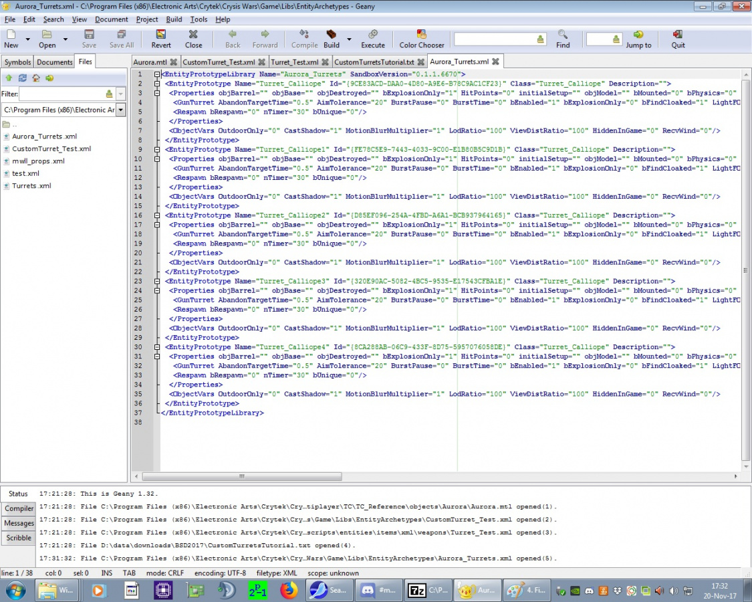
Task: Open Turrets.xml from the file list
Action: [x=31, y=186]
